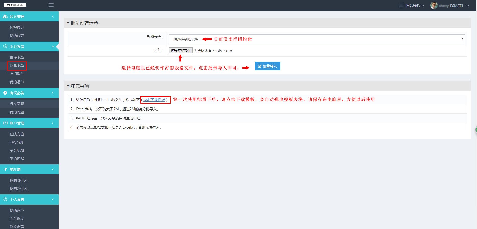Viewport: 477px width, 229px height.
Task: Open 修改密码 in the sidebar
Action: [x=17, y=227]
